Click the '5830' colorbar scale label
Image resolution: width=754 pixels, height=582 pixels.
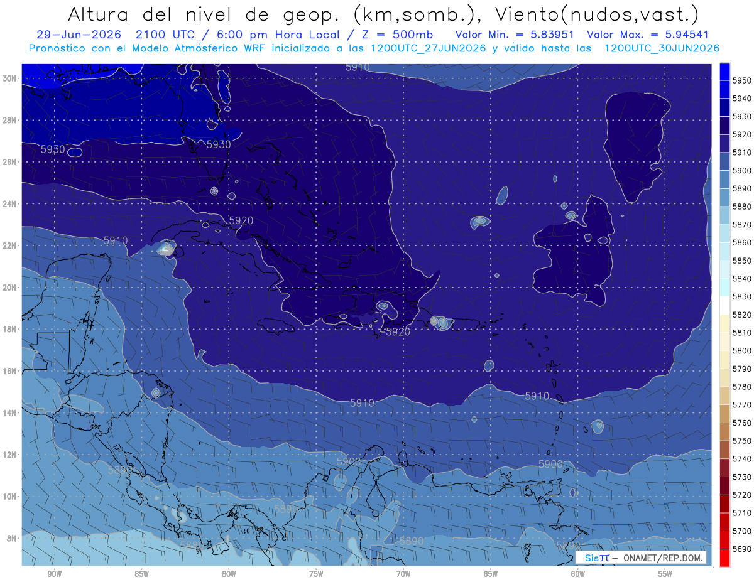(741, 296)
